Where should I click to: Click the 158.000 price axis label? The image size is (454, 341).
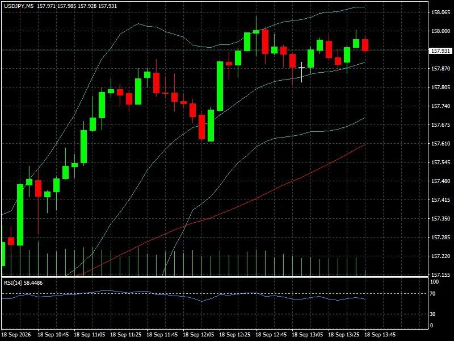pos(441,31)
